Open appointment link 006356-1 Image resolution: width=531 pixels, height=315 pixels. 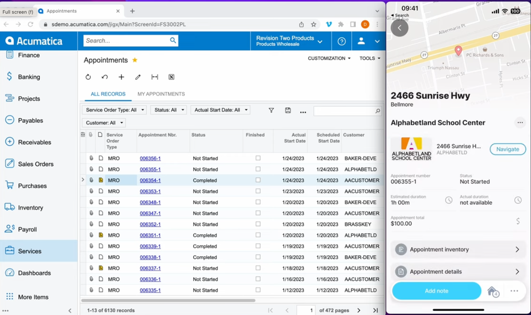click(150, 158)
